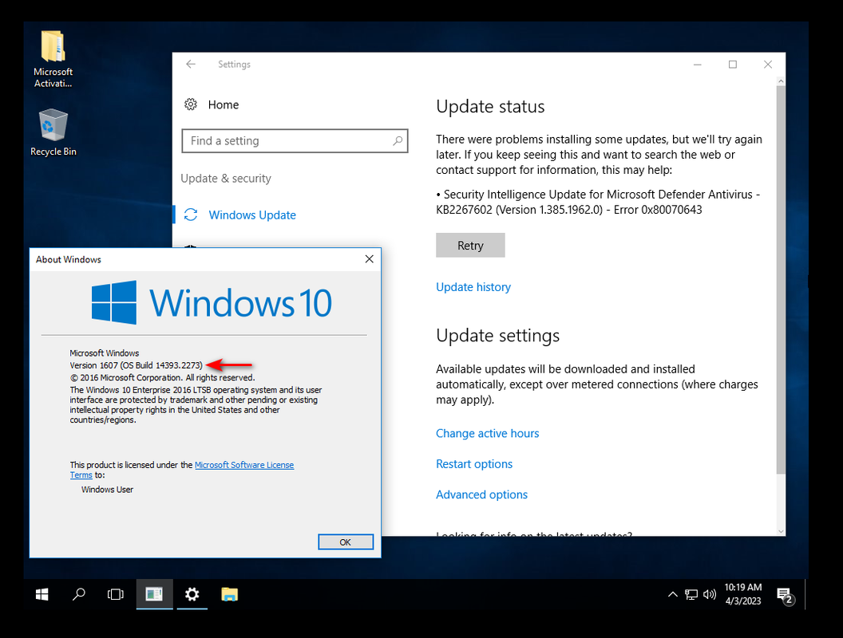Click the Show desktop strip at taskbar end
843x638 pixels.
click(x=806, y=594)
